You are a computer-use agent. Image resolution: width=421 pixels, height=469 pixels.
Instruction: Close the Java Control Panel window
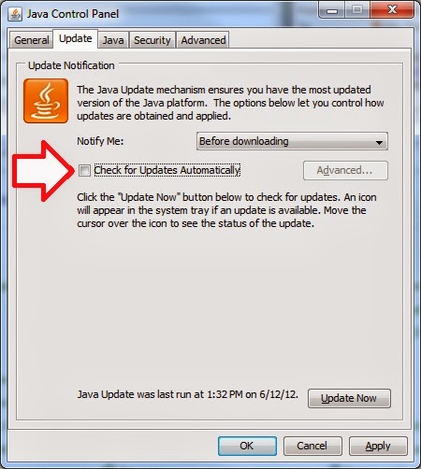[x=392, y=10]
